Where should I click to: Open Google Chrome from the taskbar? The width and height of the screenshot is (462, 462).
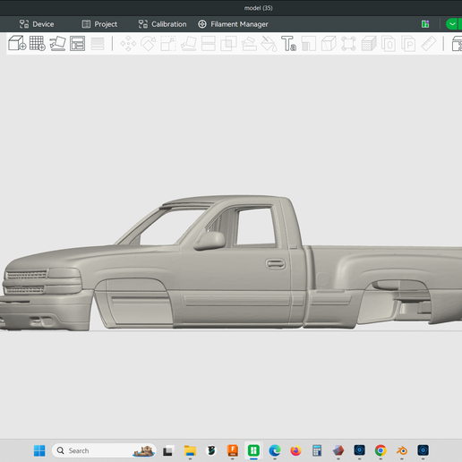381,450
